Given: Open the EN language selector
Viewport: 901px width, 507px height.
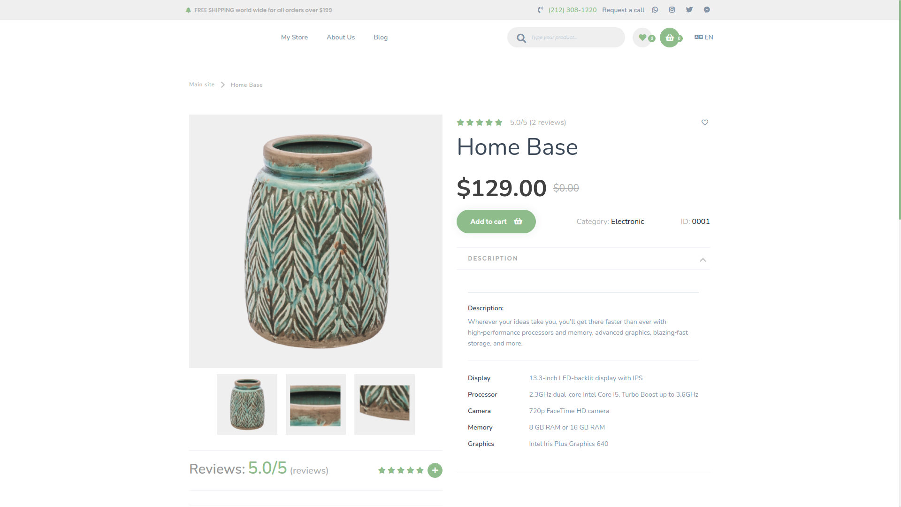Looking at the screenshot, I should tap(703, 37).
